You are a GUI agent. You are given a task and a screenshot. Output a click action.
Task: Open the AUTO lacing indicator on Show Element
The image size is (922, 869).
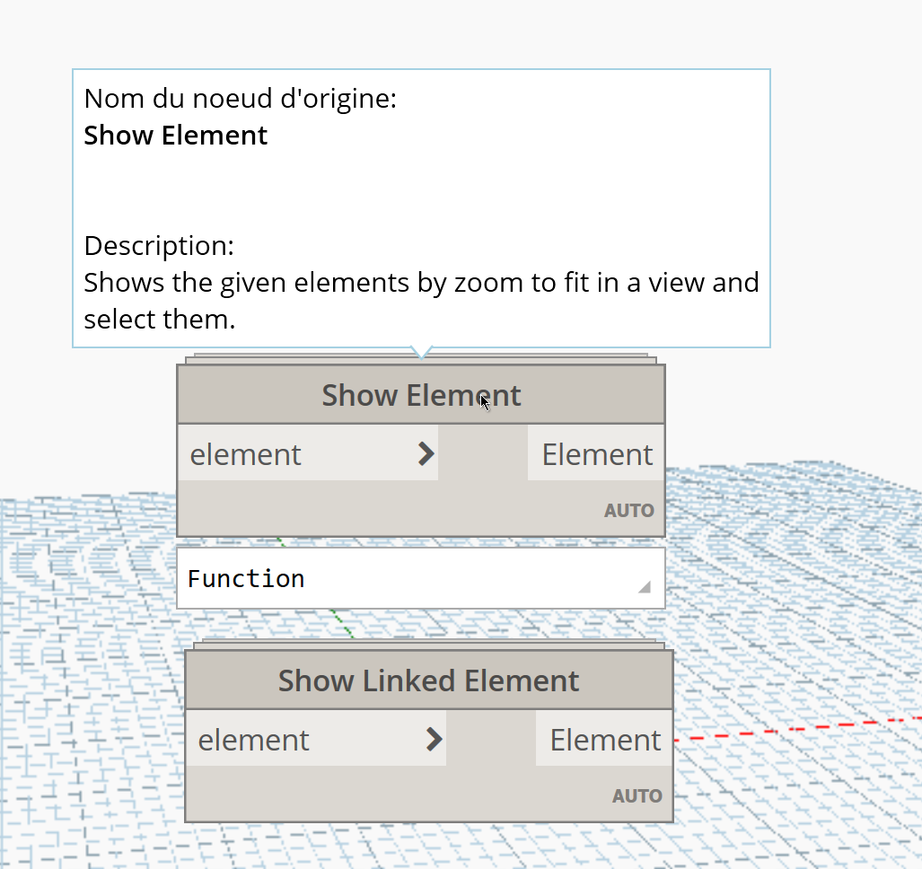pyautogui.click(x=628, y=510)
